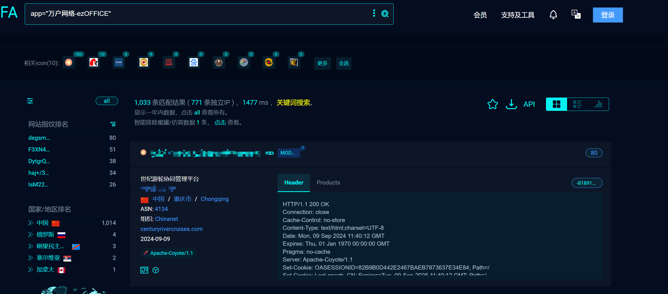Expand the 加拿大 country entry
The image size is (668, 294).
coord(31,270)
